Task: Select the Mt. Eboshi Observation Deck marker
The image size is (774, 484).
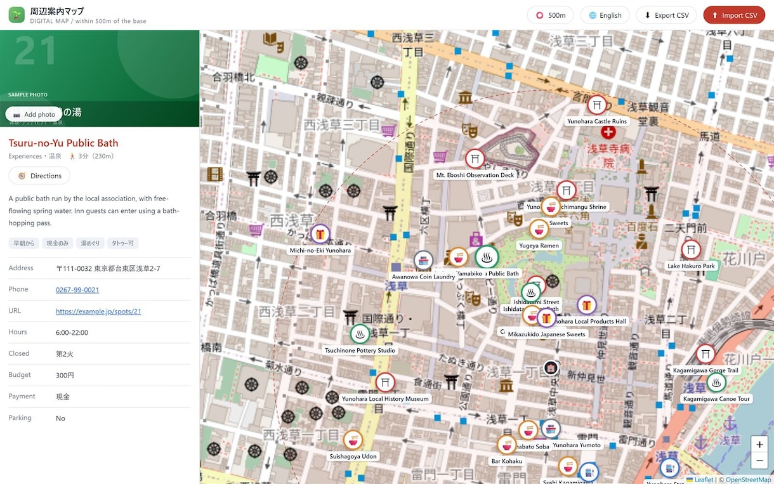Action: pos(475,159)
